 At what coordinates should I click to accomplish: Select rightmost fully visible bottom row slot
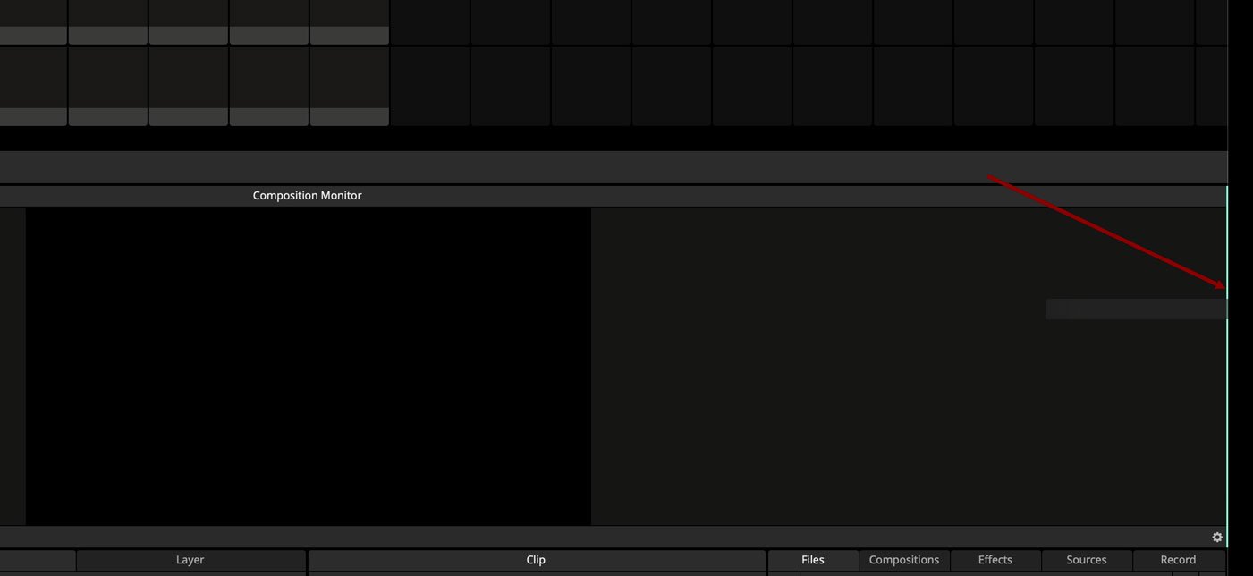[x=1154, y=87]
